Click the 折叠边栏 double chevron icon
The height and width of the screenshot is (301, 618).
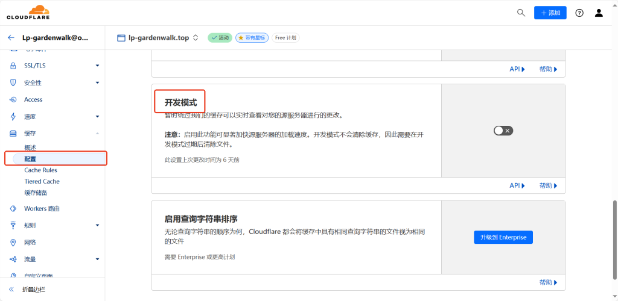(x=11, y=290)
